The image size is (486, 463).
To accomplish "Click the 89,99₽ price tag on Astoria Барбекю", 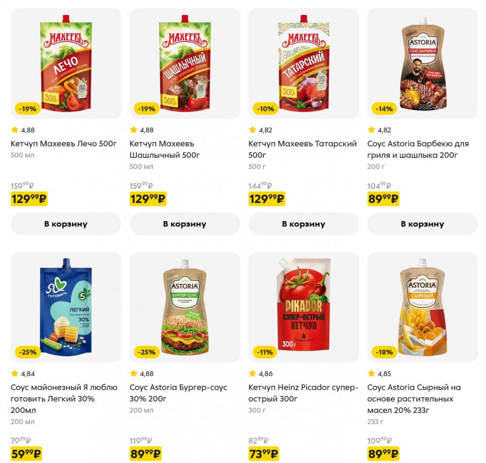I will [384, 199].
